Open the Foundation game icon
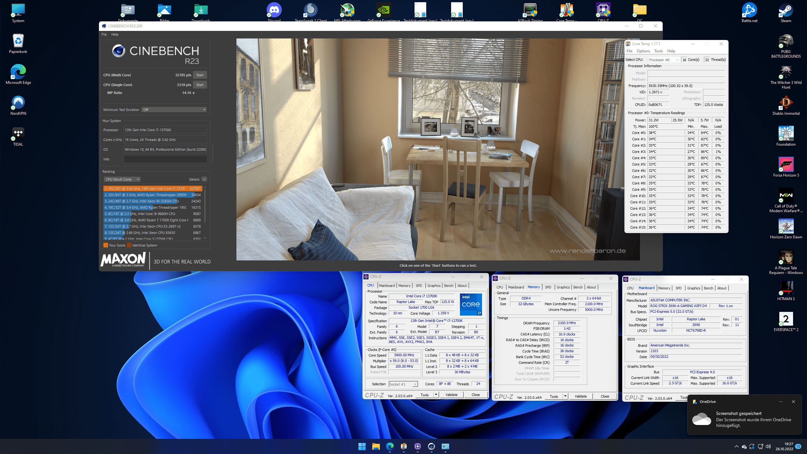 click(786, 137)
